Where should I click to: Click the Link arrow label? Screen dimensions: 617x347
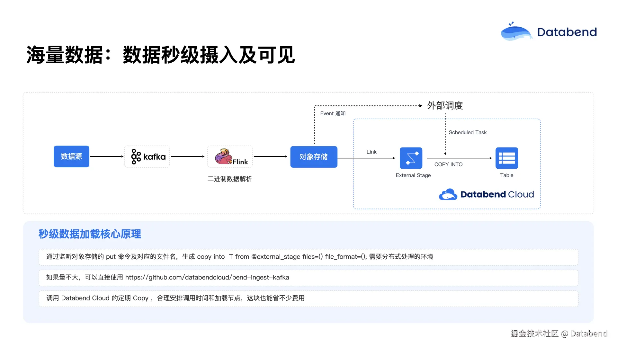coord(371,152)
